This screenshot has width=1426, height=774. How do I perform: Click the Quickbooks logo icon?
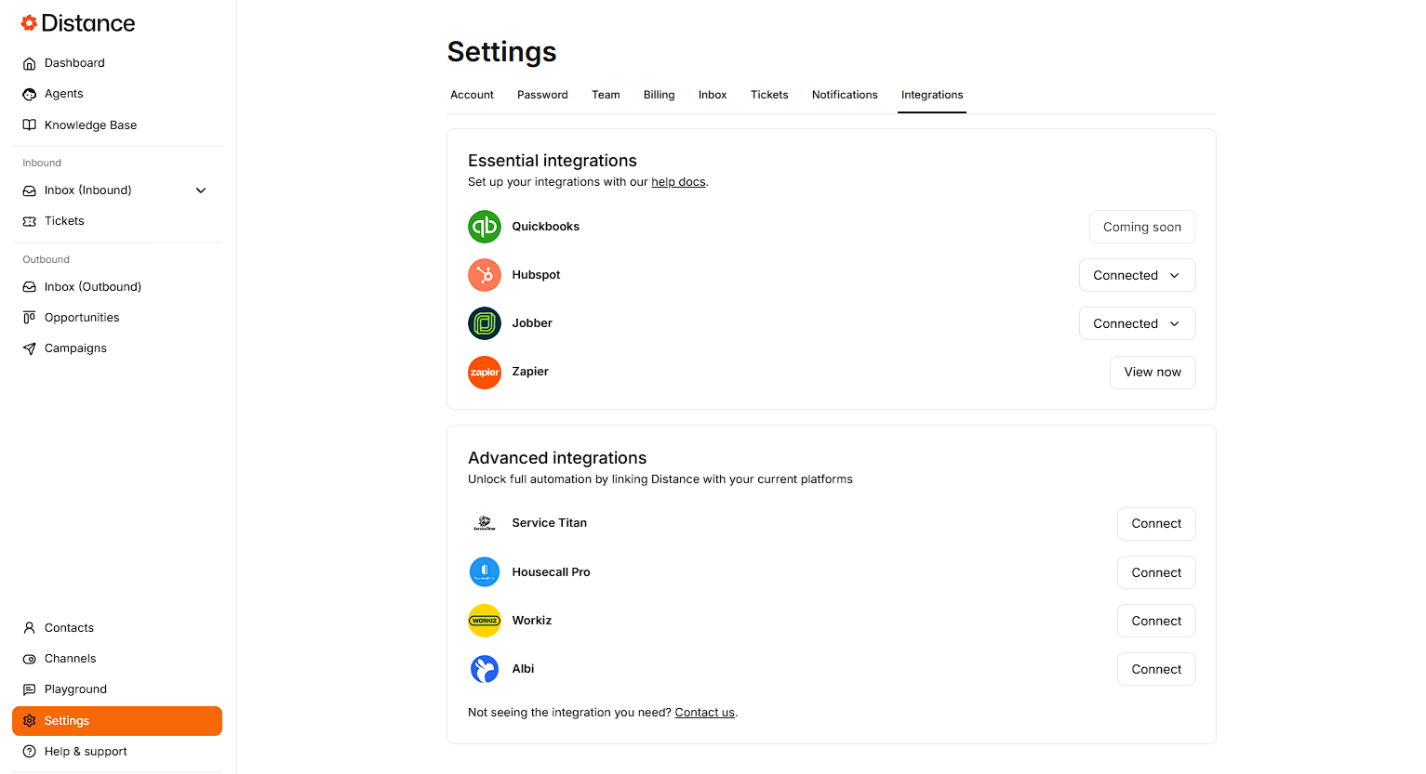pyautogui.click(x=485, y=227)
